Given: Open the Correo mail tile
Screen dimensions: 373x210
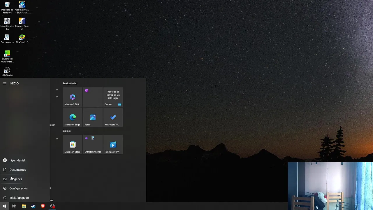Looking at the screenshot, I should (113, 97).
